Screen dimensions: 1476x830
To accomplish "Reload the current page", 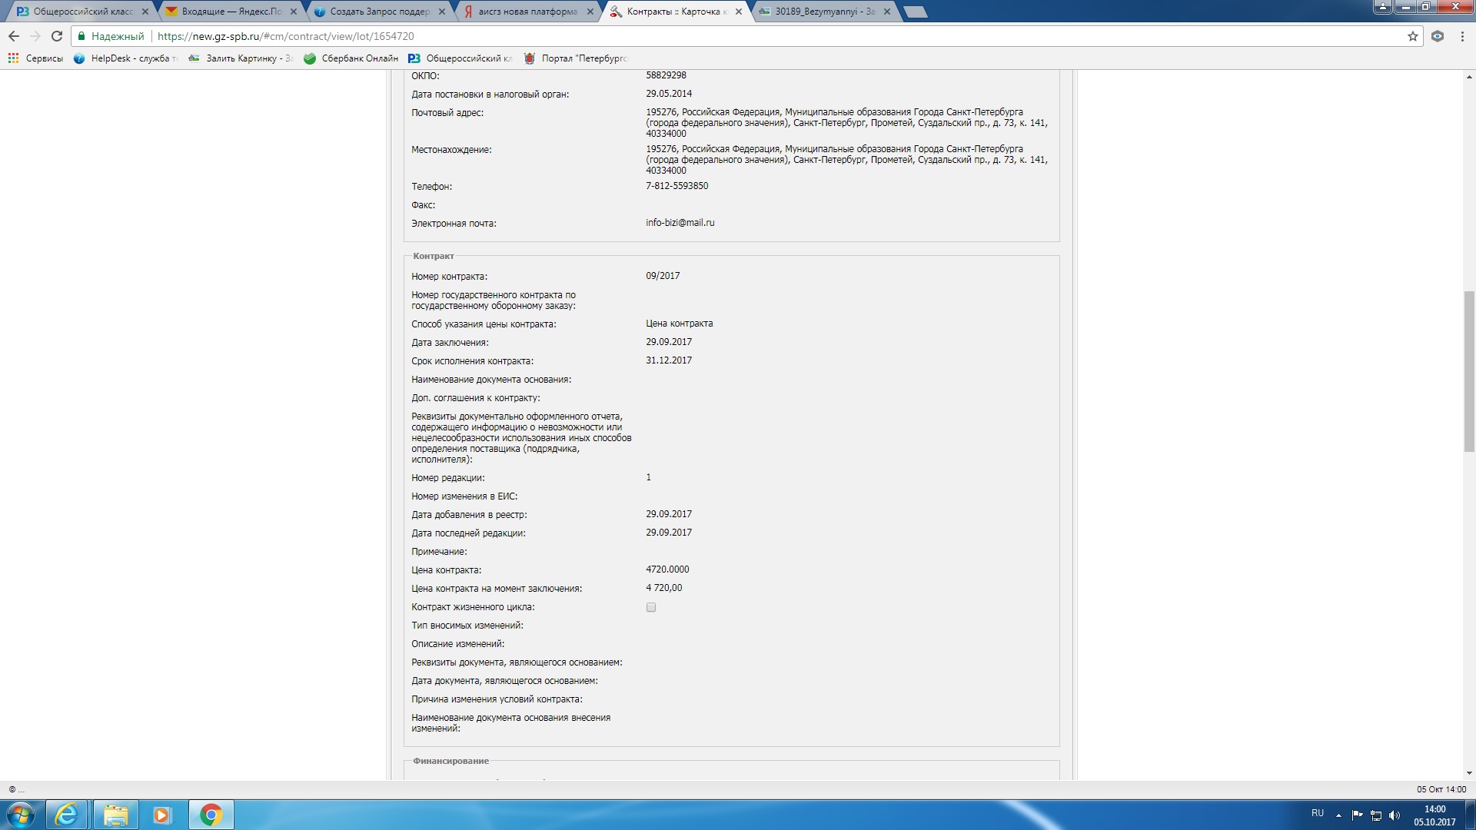I will [56, 36].
